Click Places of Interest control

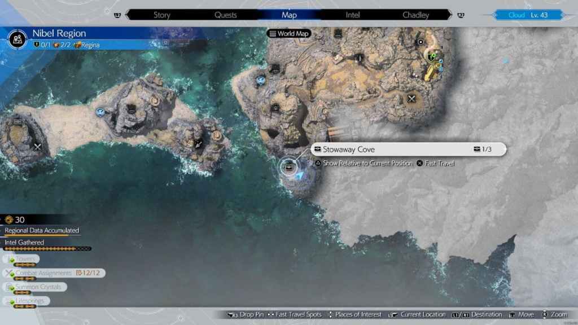354,315
